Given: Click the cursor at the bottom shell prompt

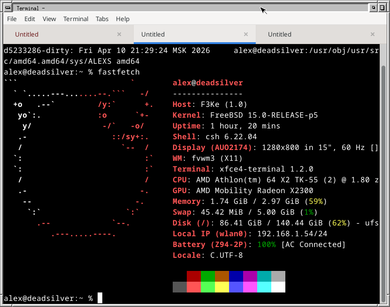Looking at the screenshot, I should 100,298.
